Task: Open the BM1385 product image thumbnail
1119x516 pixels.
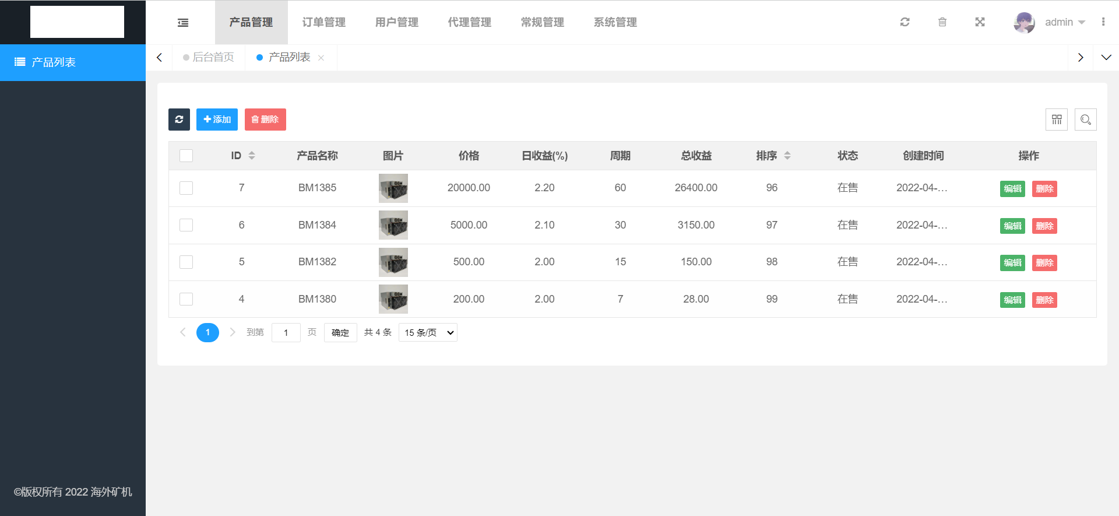Action: point(393,188)
